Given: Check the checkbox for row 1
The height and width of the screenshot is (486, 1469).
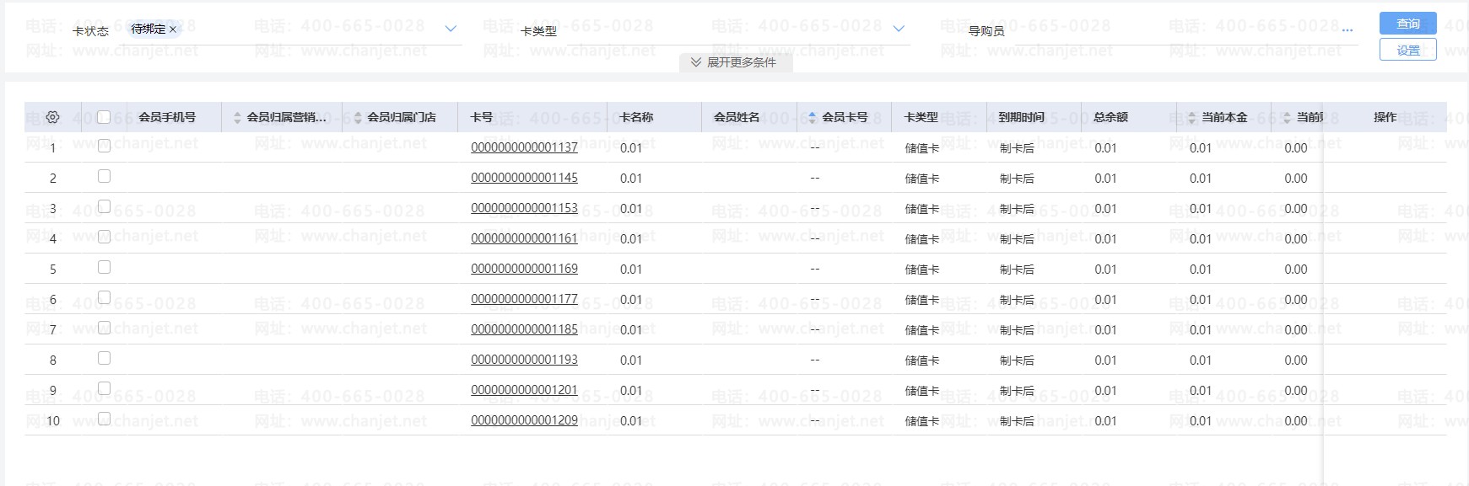Looking at the screenshot, I should click(x=104, y=146).
